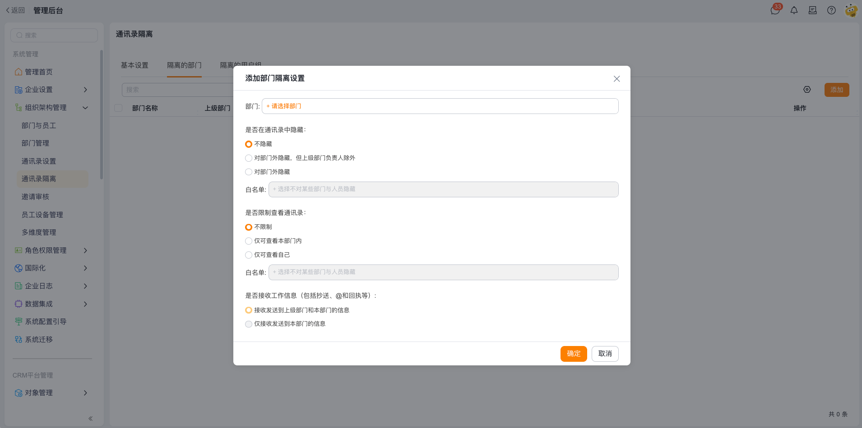The width and height of the screenshot is (862, 428).
Task: Click the 组织架构管理 tree icon
Action: tap(19, 108)
